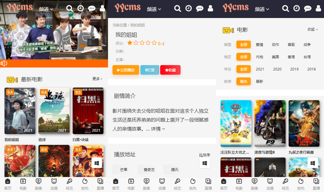Open user profile icon on 电影 filter panel
Viewport: 324px width, 192px height.
[x=318, y=8]
